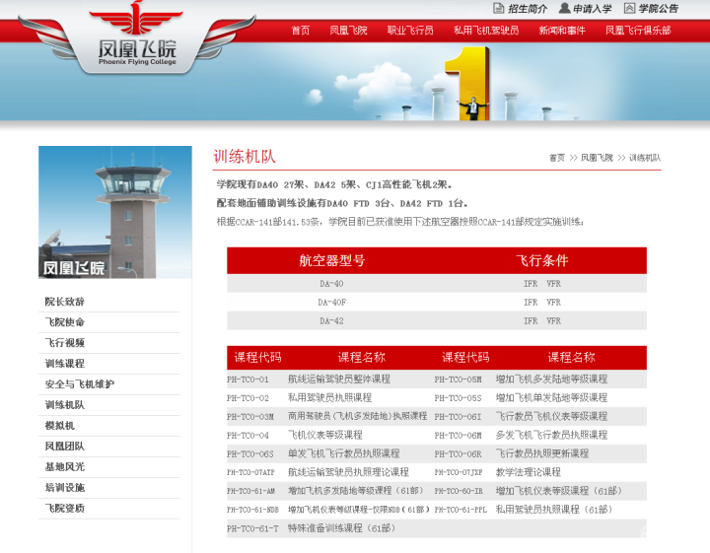Click course code PH-TCO-05S

click(x=458, y=398)
